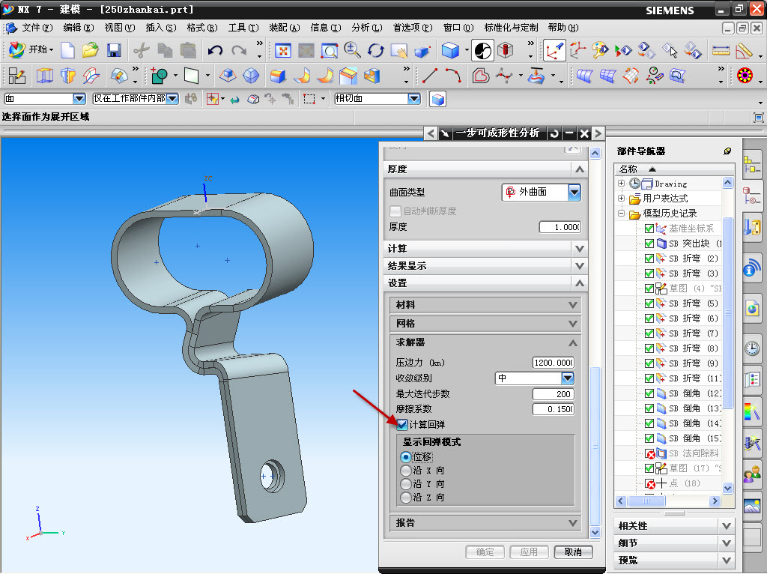Click the Part Navigator scroll down arrow
Screen dimensions: 767x574
click(727, 488)
